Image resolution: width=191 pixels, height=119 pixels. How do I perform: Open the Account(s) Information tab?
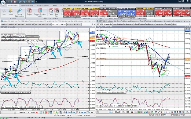tap(164, 24)
